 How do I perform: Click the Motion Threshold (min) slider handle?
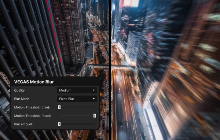(x=59, y=107)
